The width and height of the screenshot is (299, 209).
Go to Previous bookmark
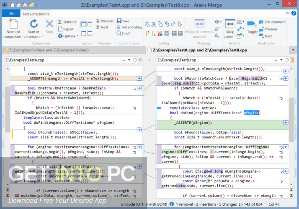click(x=268, y=29)
